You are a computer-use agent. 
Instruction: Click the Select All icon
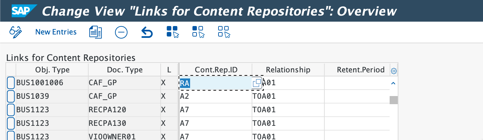(172, 32)
